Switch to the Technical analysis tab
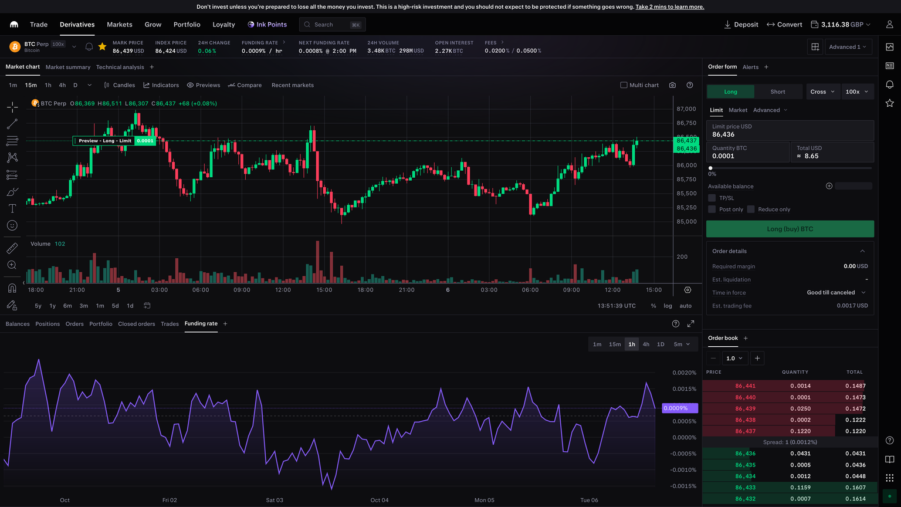 coord(120,67)
